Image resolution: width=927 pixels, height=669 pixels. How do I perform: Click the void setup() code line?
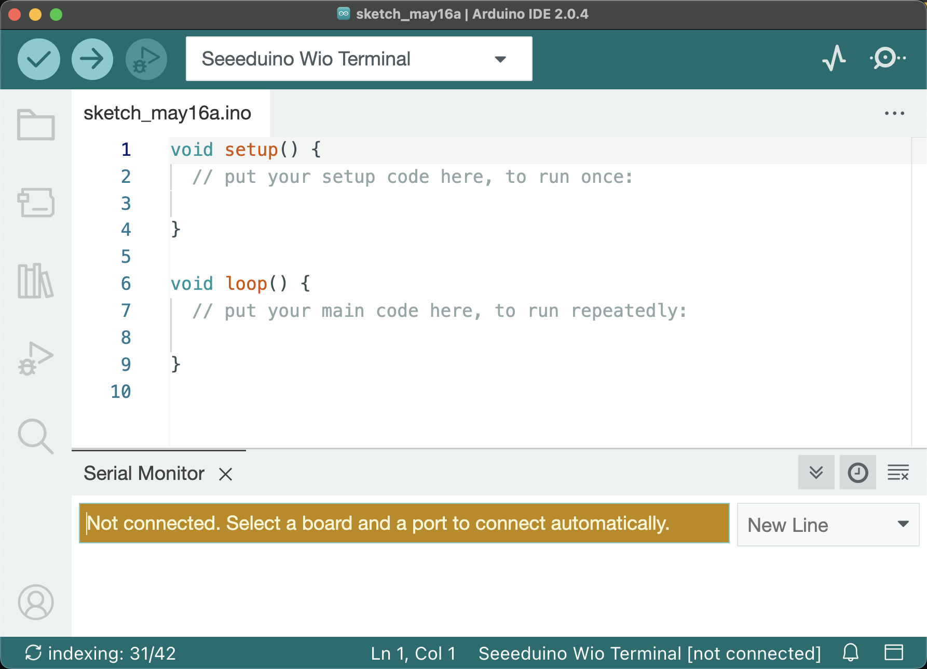[x=246, y=150]
